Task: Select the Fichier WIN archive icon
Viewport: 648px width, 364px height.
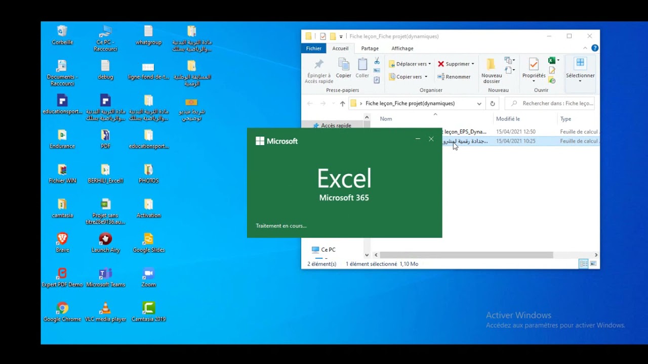Action: coord(62,173)
